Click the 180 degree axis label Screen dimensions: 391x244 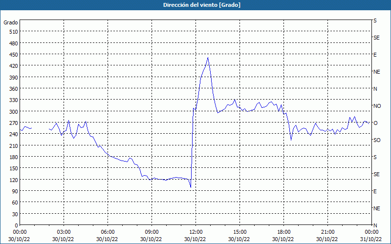(14, 157)
